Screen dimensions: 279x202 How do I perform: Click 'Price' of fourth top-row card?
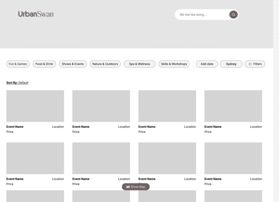(208, 132)
